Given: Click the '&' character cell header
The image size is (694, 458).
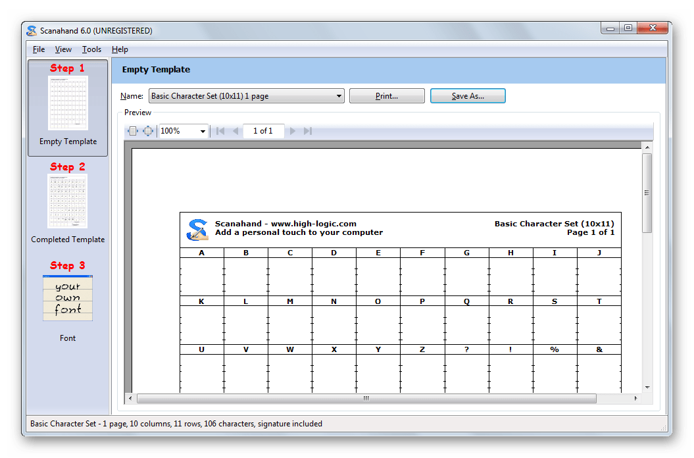Looking at the screenshot, I should point(599,349).
